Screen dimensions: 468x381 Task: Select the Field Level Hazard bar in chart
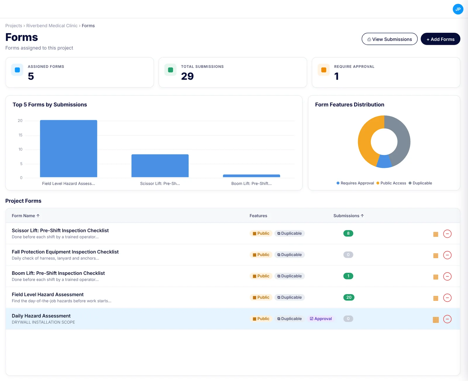pos(69,149)
